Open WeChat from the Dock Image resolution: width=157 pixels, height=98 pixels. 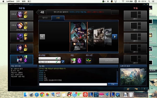coord(80,95)
